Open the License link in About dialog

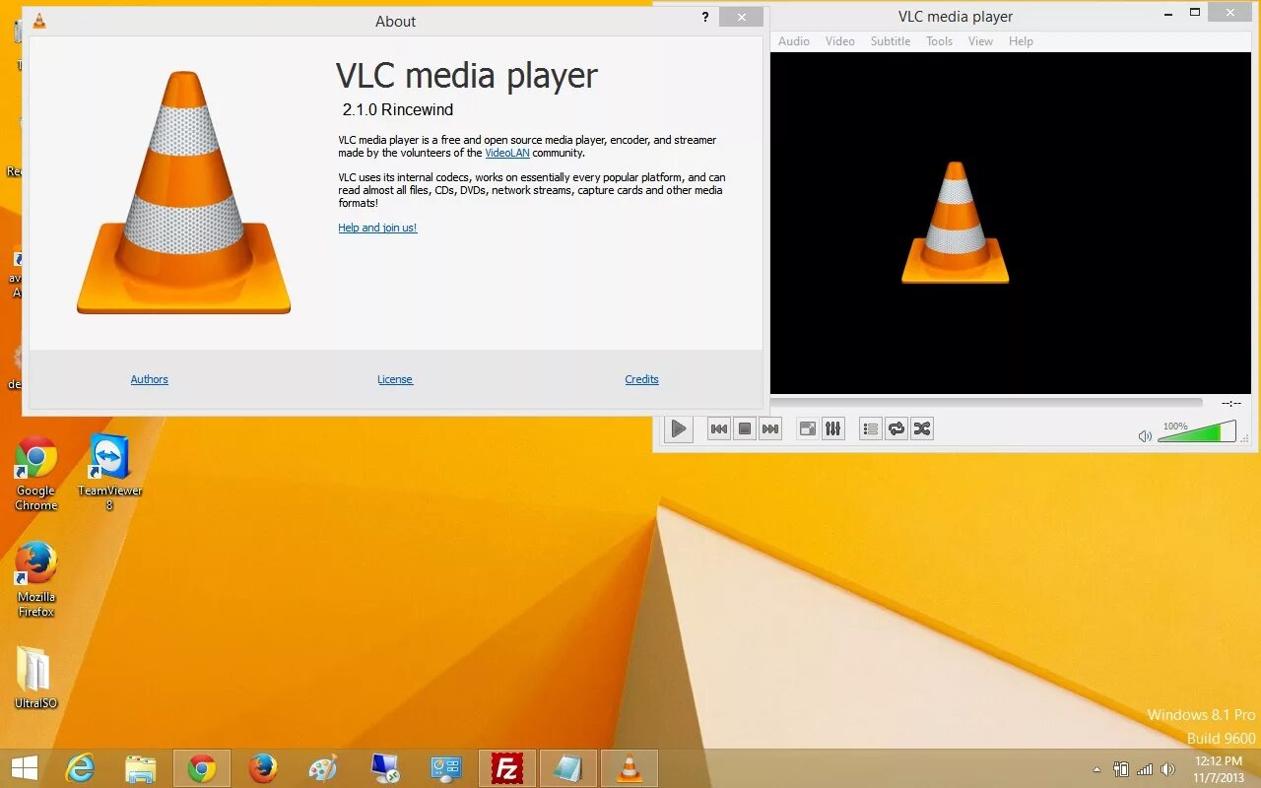point(395,379)
